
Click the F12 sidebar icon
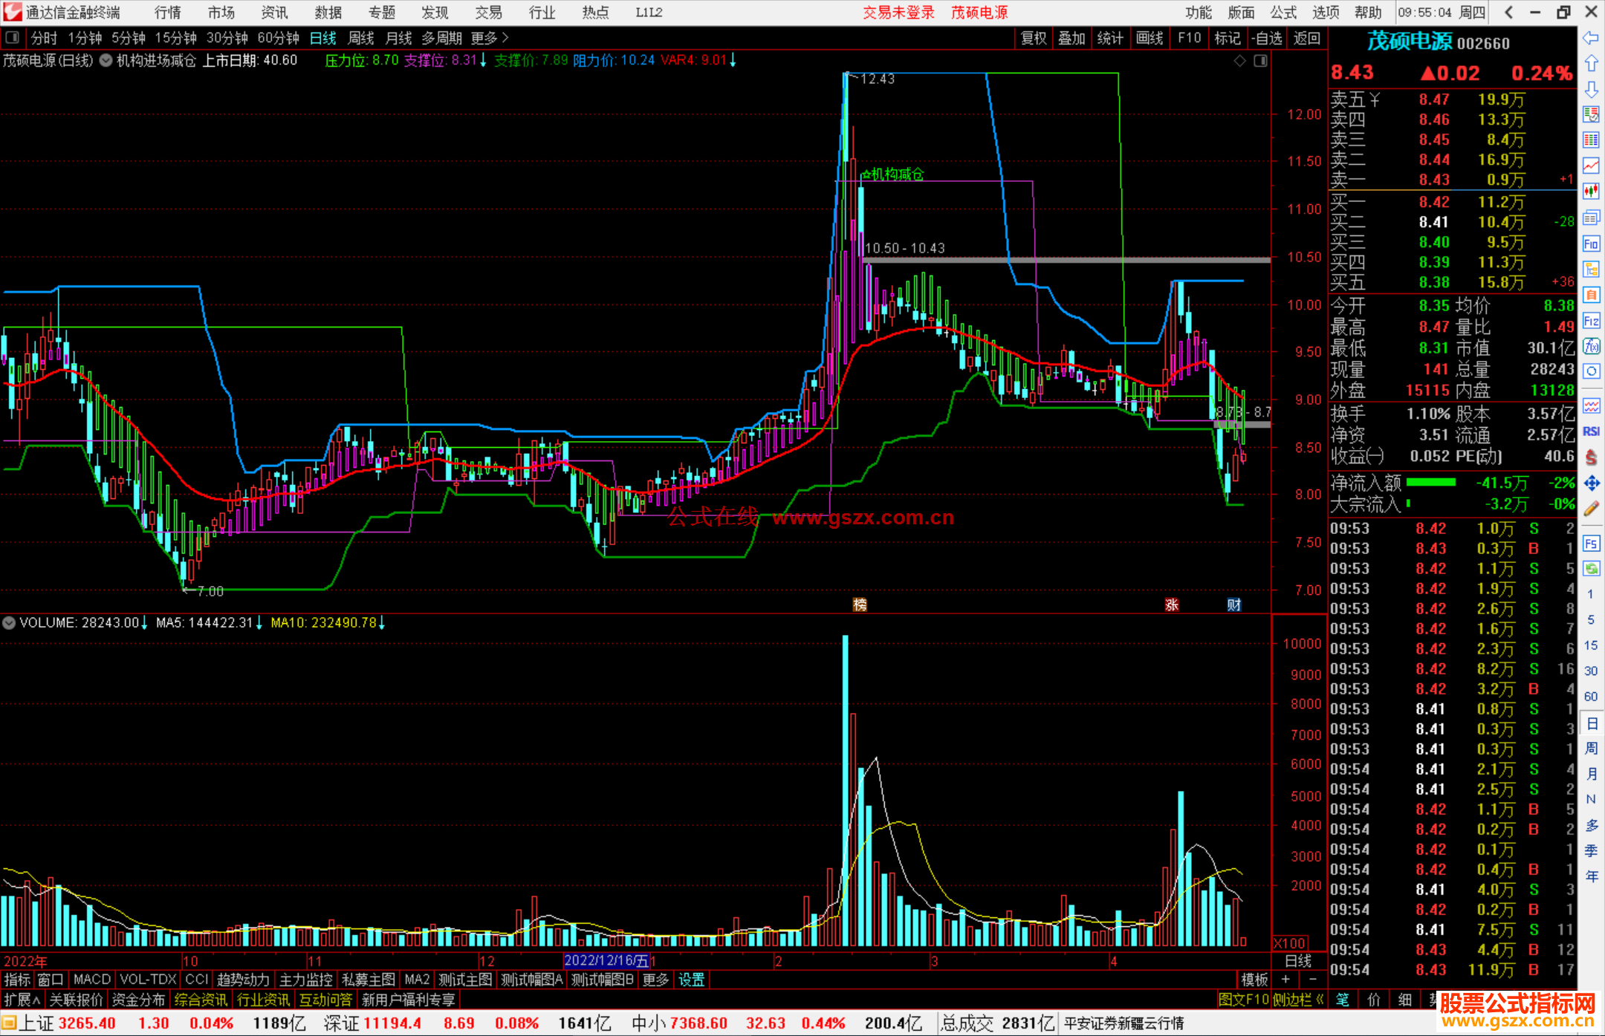1591,321
